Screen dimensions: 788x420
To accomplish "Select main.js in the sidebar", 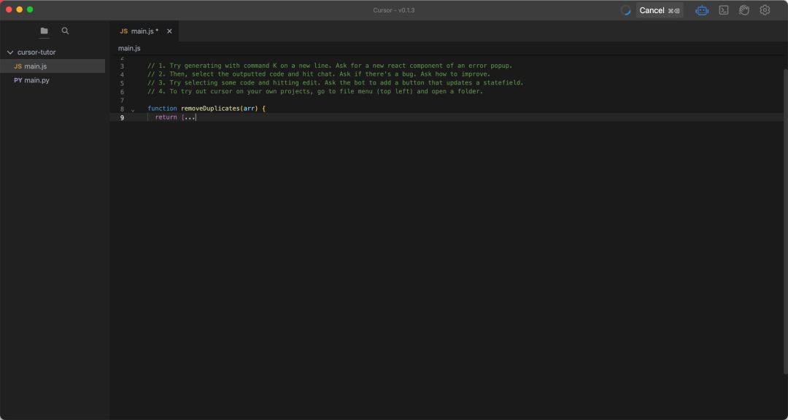I will (35, 66).
